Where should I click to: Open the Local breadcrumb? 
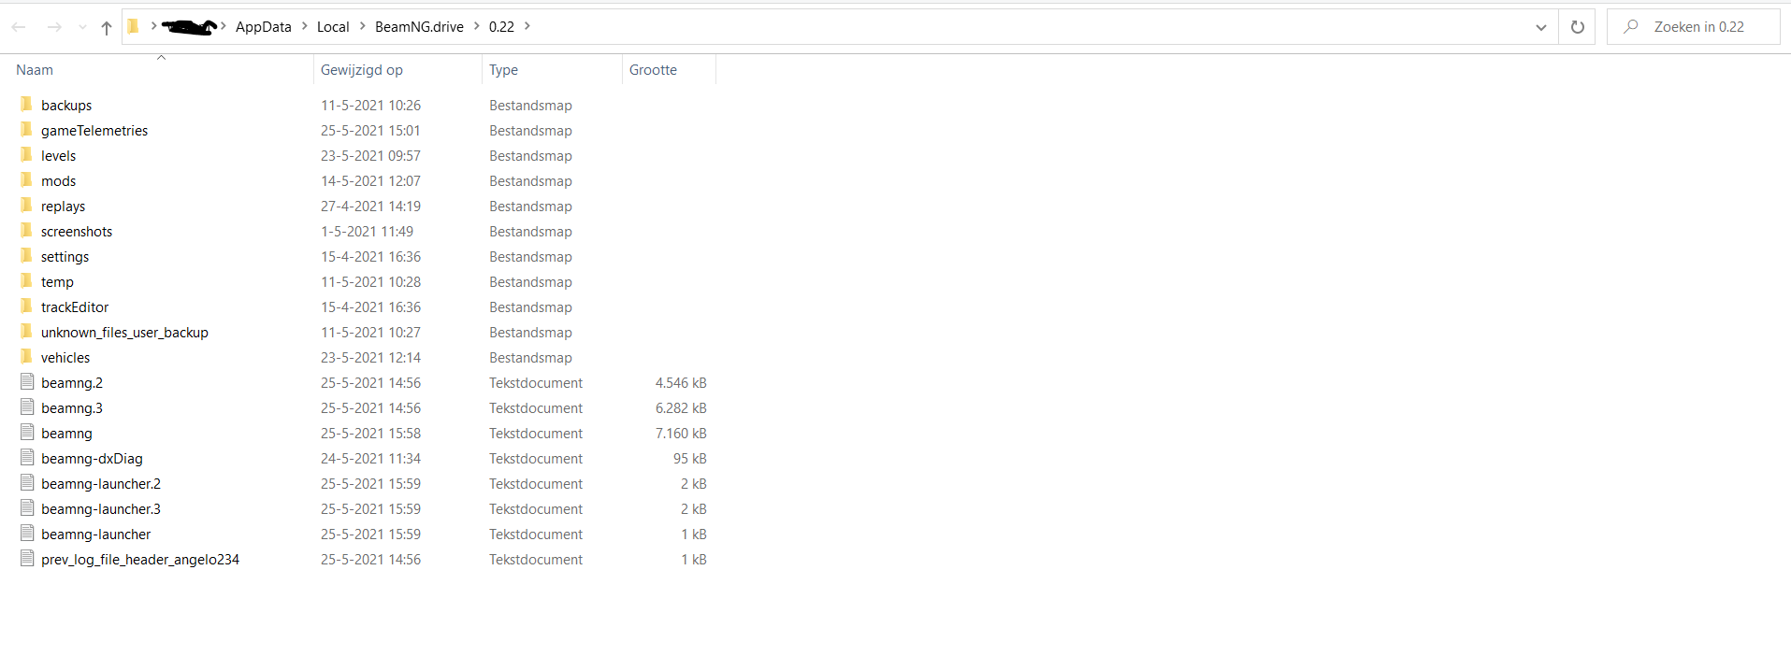[333, 26]
